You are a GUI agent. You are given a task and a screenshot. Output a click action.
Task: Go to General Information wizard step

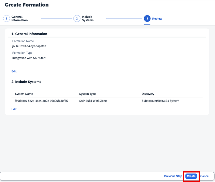coord(19,19)
